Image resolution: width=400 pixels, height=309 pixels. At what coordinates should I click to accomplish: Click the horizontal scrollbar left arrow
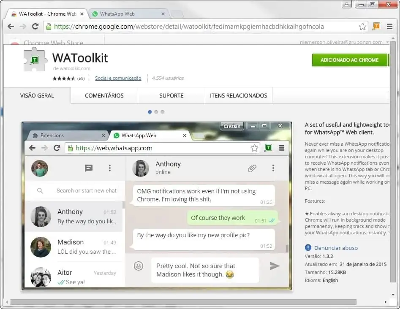click(7, 302)
